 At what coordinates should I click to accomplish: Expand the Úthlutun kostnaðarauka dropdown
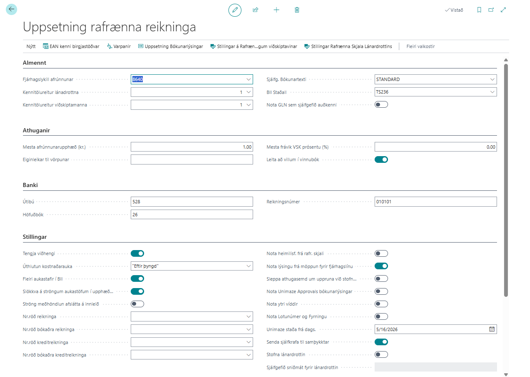[249, 266]
